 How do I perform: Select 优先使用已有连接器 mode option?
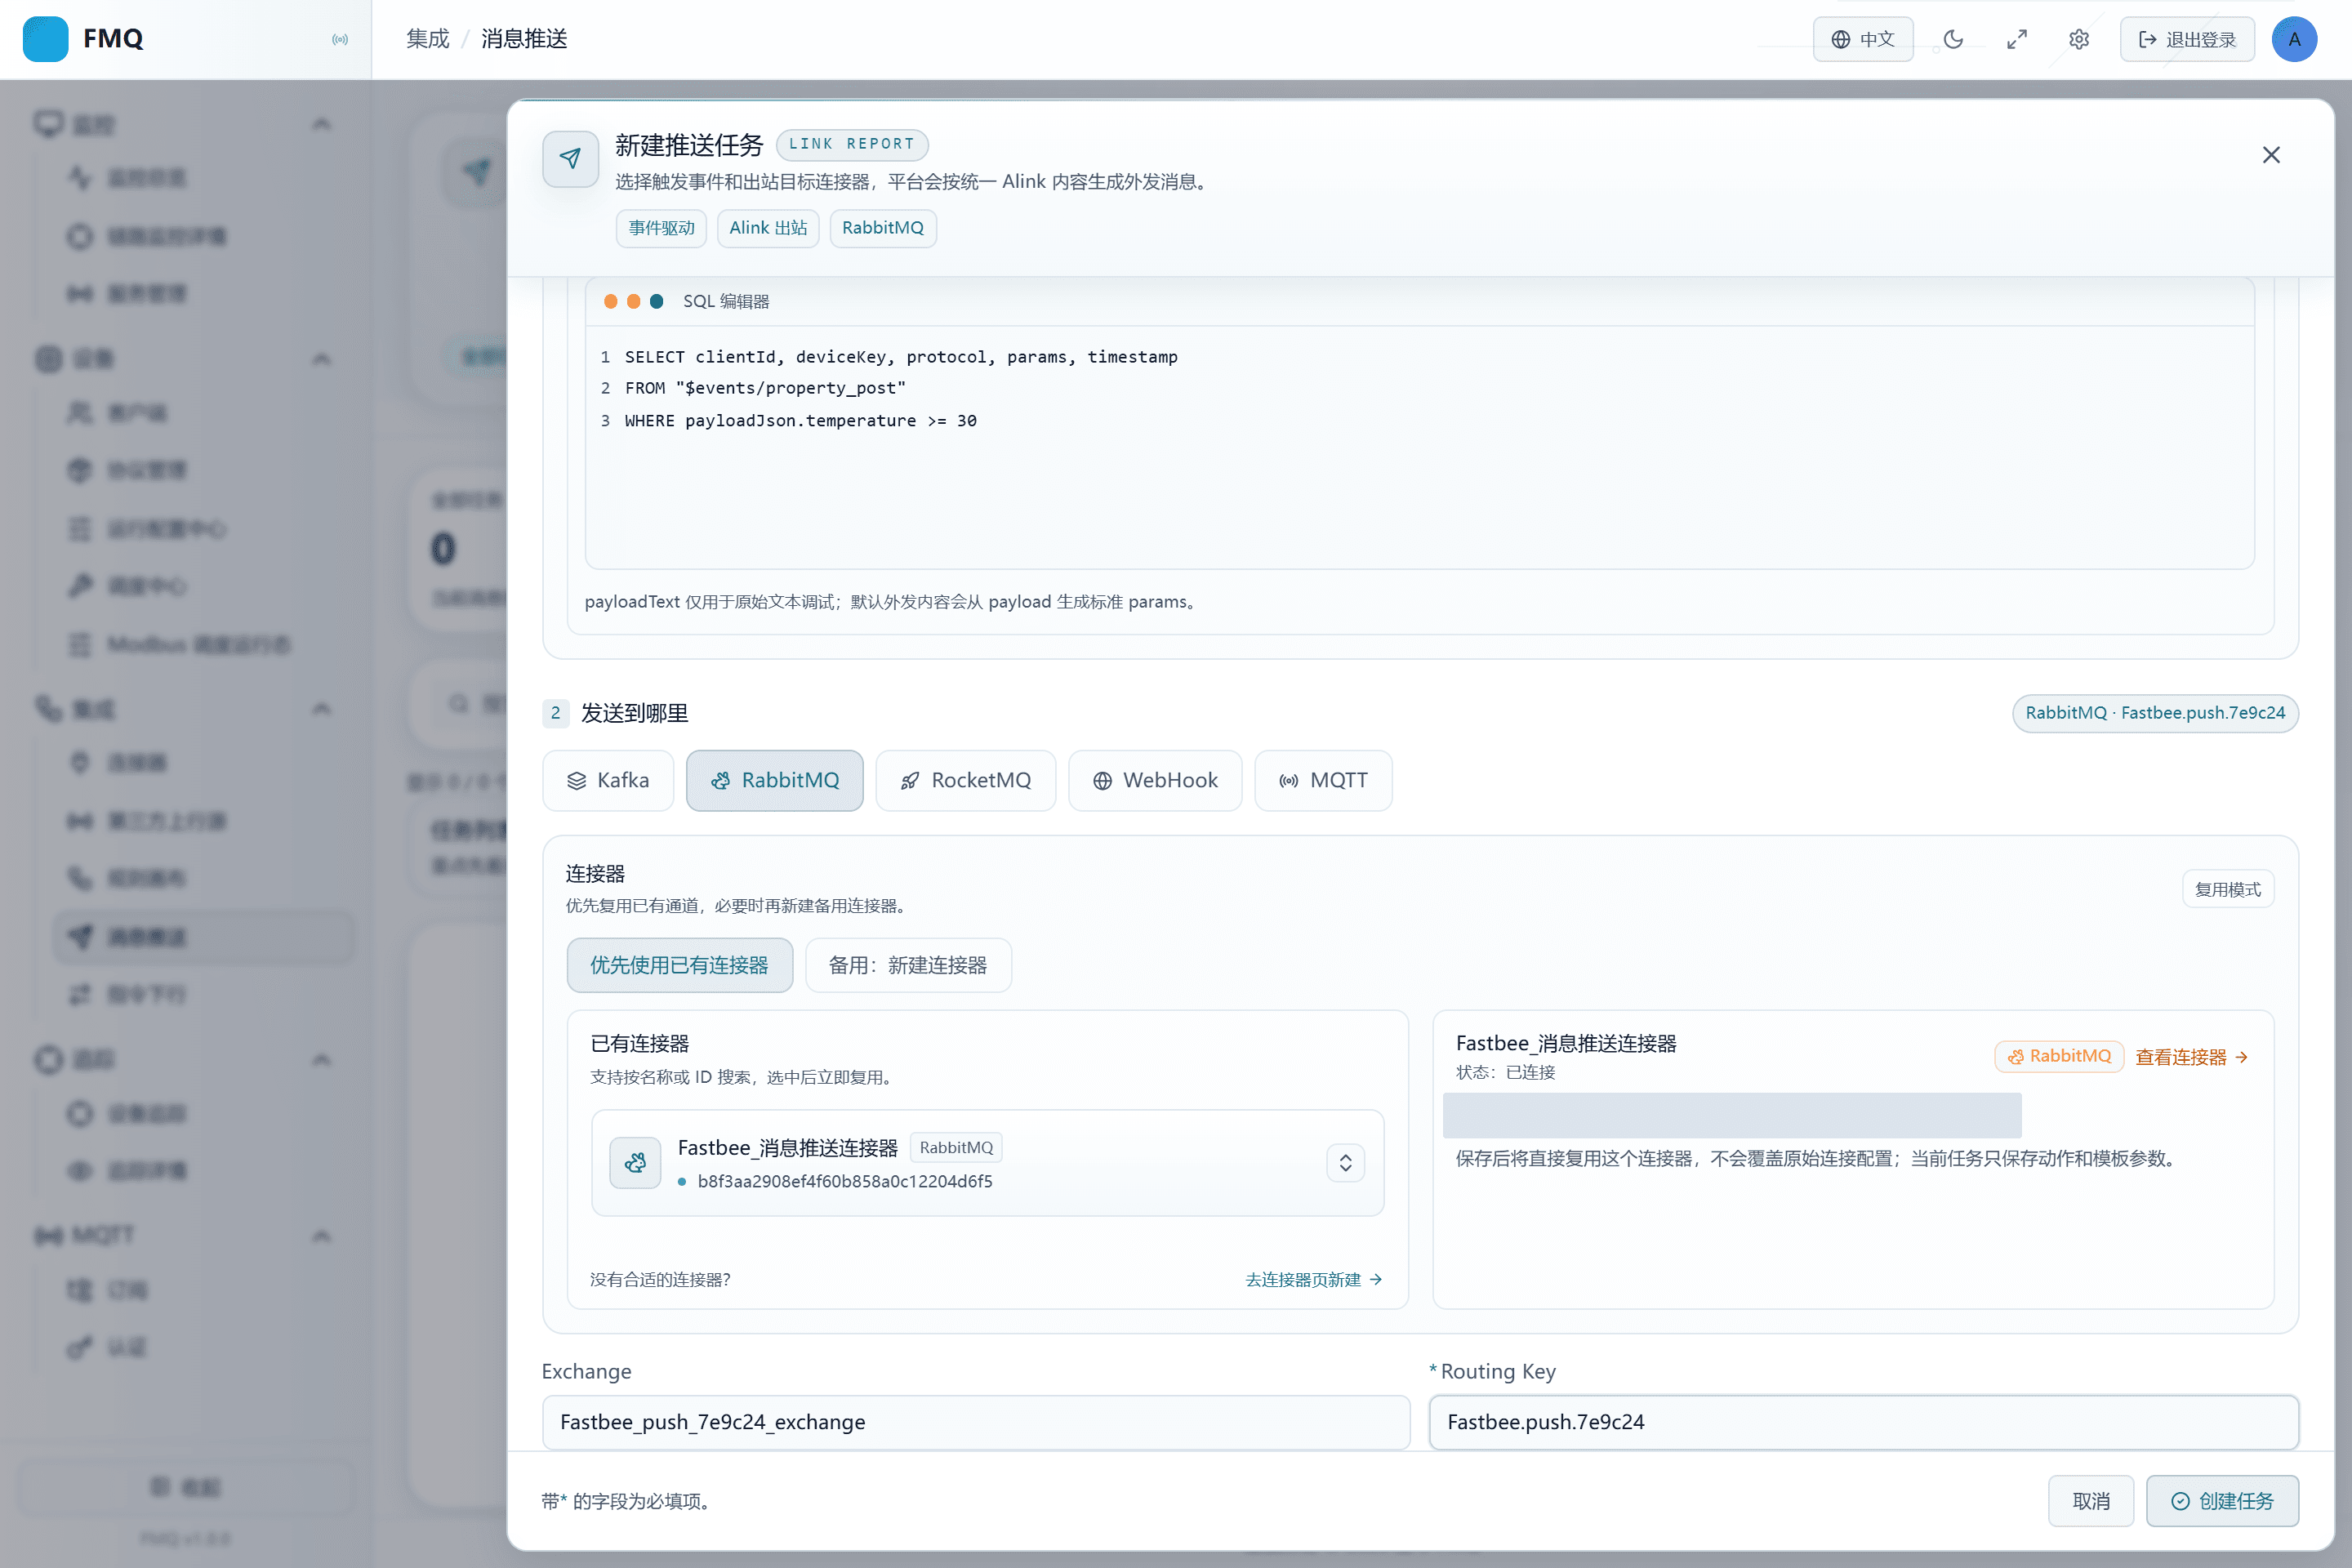pyautogui.click(x=679, y=965)
